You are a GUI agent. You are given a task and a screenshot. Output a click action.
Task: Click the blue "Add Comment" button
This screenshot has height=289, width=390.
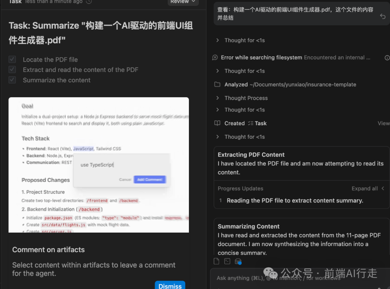click(x=149, y=179)
